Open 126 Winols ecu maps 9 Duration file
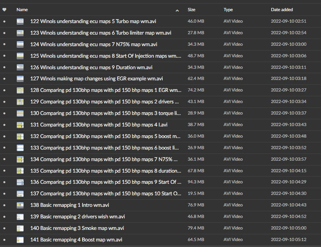The width and height of the screenshot is (321, 247). click(91, 67)
